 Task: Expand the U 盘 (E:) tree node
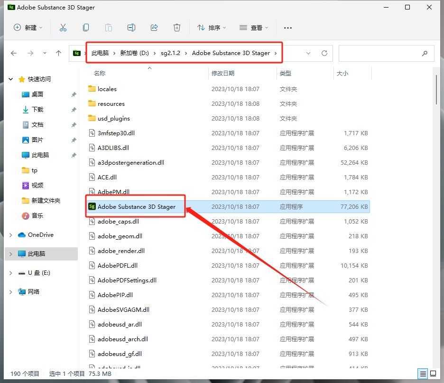11,273
